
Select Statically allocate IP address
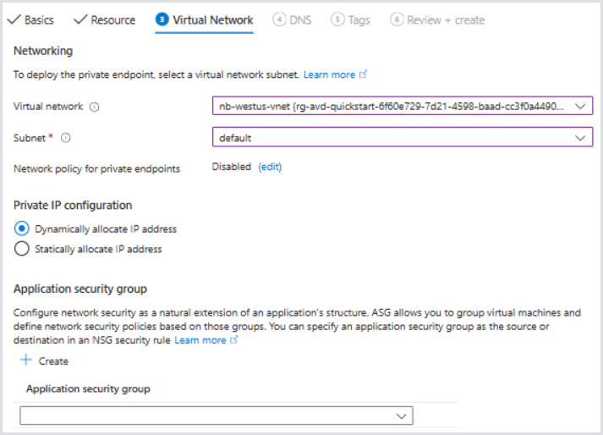pyautogui.click(x=22, y=249)
